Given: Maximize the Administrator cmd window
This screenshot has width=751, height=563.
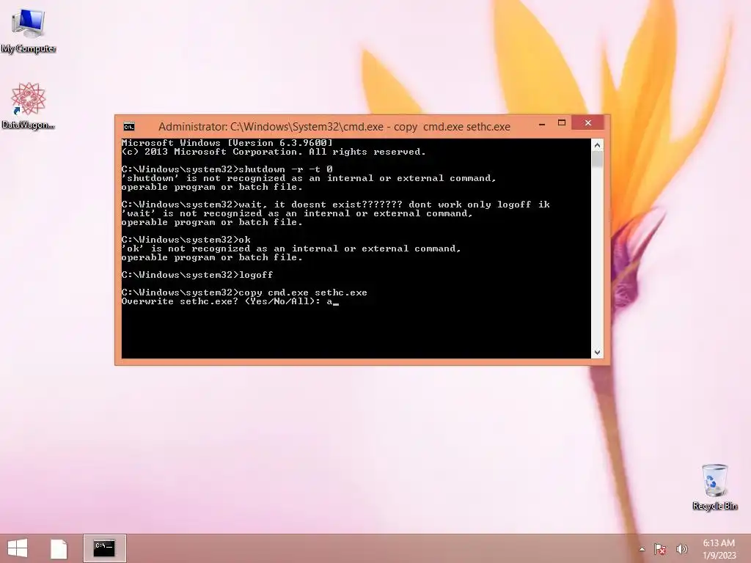Looking at the screenshot, I should coord(562,123).
